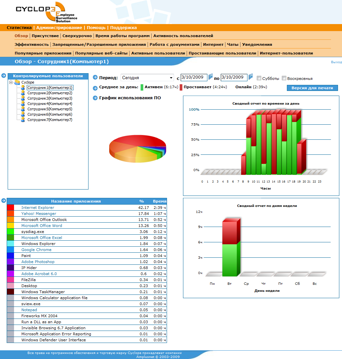Screen dimensions: 342x359
Task: Click arrow icon next to Среднее за день
Action: pos(95,88)
